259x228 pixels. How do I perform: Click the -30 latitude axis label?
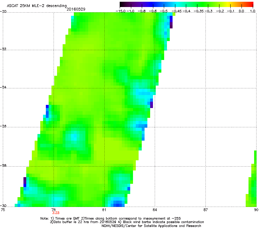[x=3, y=206]
